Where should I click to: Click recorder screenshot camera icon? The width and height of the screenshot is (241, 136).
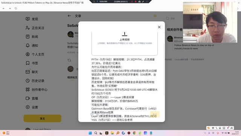[139, 2]
